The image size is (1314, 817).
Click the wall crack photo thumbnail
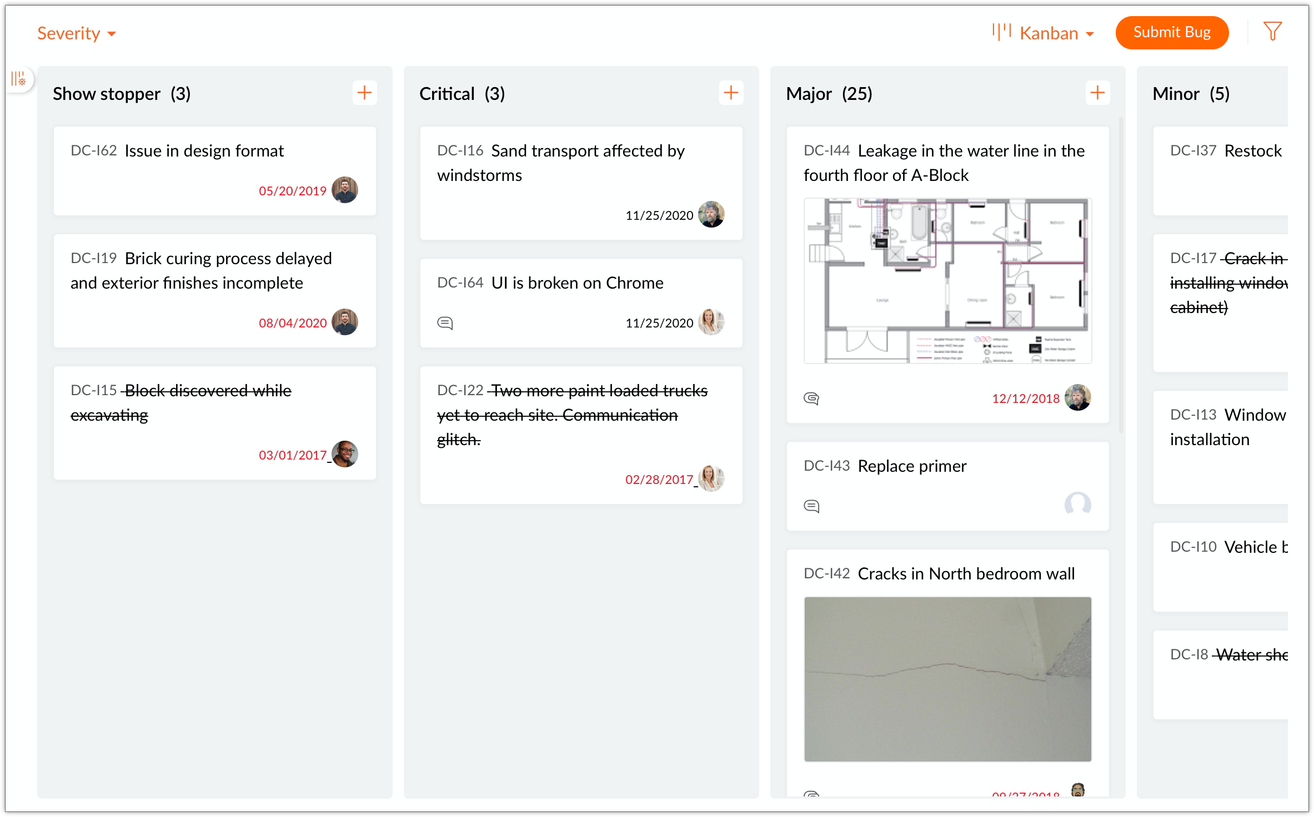[x=947, y=679]
